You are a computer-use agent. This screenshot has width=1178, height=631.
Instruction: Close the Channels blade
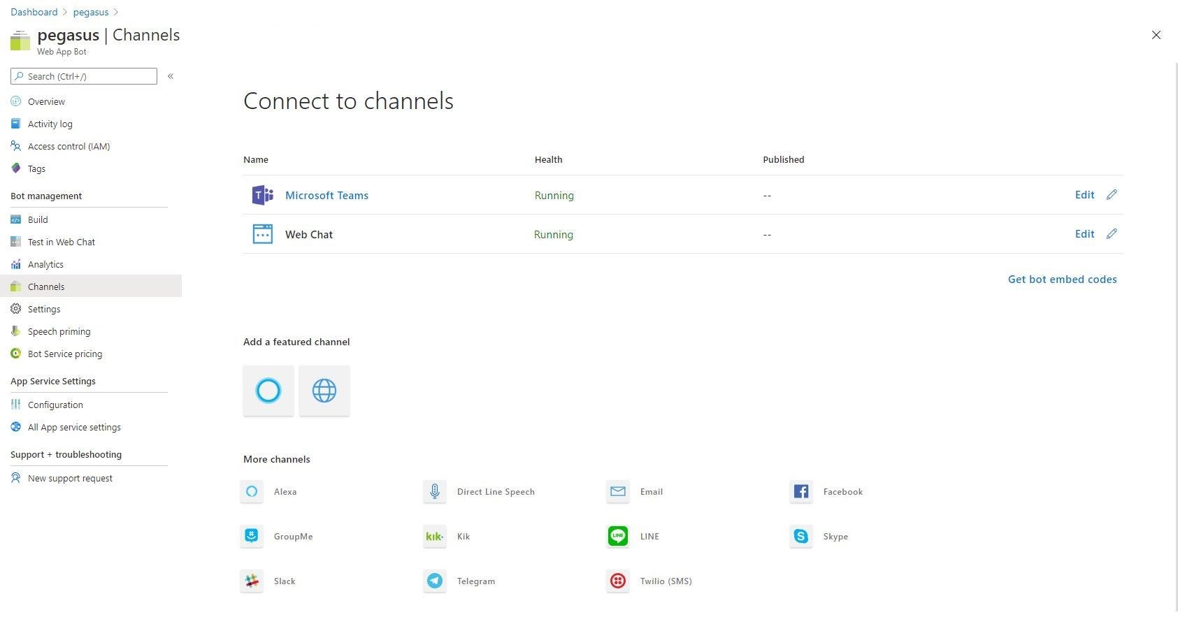pos(1156,35)
